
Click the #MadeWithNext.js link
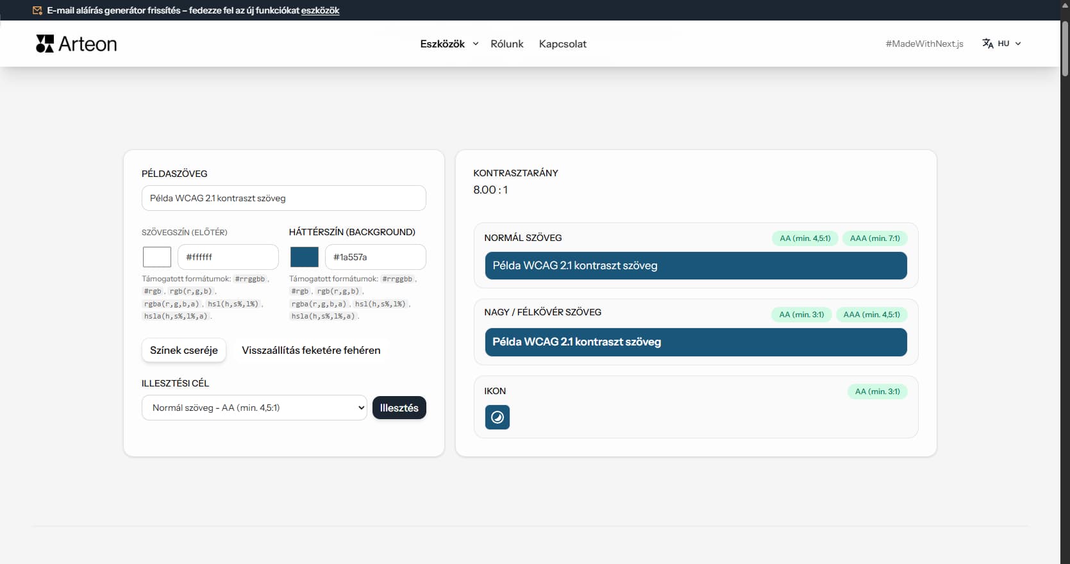pyautogui.click(x=924, y=44)
